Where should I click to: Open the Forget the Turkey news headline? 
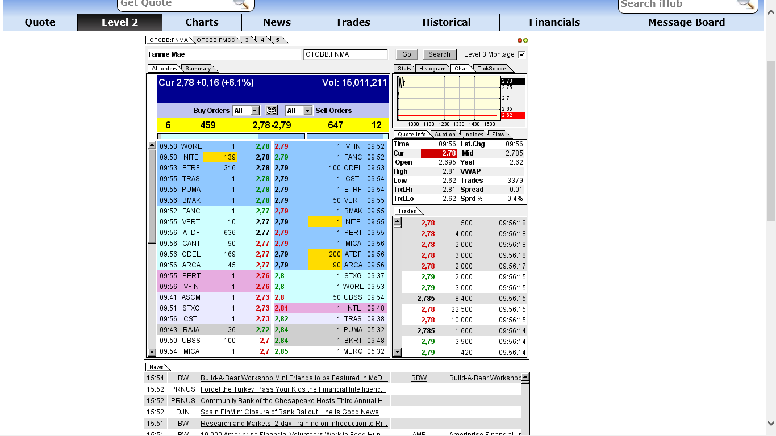tap(293, 389)
